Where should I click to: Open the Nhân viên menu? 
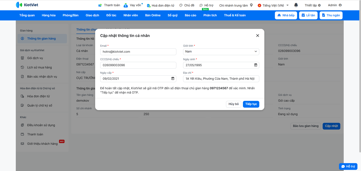[131, 15]
